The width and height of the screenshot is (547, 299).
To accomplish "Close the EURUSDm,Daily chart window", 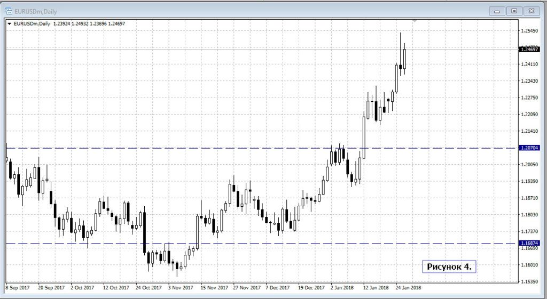I will [530, 11].
